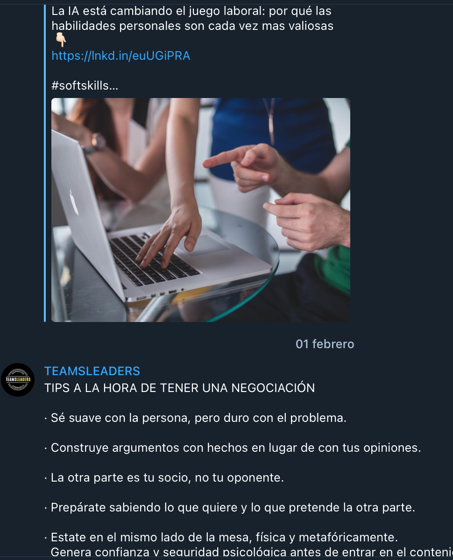This screenshot has height=560, width=453.
Task: Click the "Estate en el mismo lado" tip
Action: click(x=221, y=538)
